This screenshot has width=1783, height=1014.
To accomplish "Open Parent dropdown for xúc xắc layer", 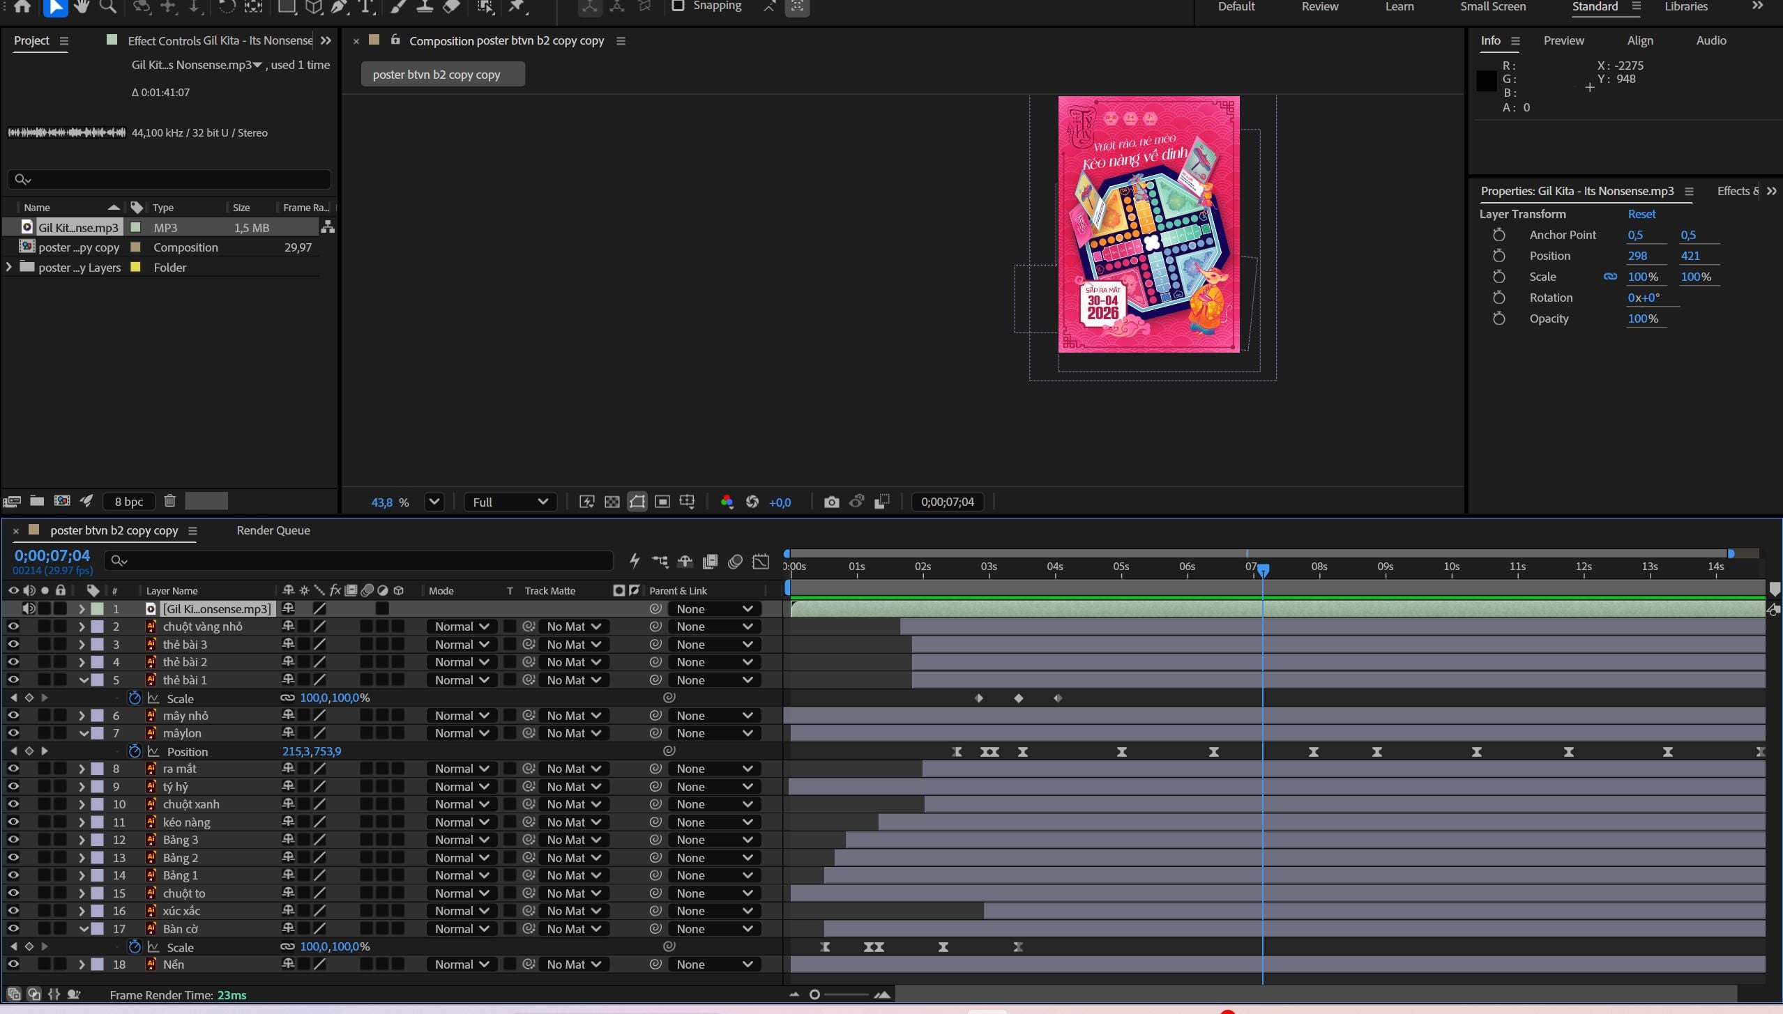I will 714,911.
